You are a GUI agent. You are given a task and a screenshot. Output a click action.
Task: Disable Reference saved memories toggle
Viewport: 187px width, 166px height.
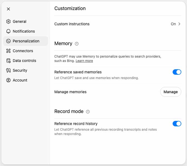[177, 72]
